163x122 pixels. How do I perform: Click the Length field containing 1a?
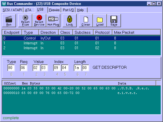77,68
